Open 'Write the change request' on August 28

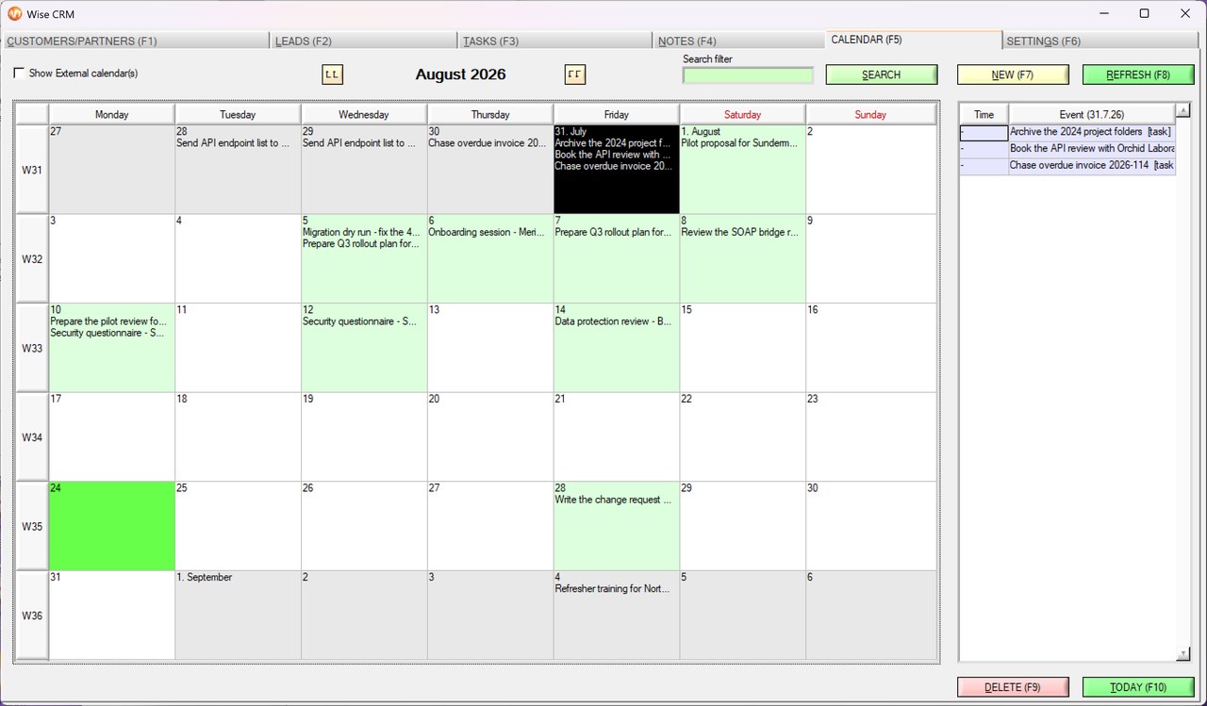(613, 500)
